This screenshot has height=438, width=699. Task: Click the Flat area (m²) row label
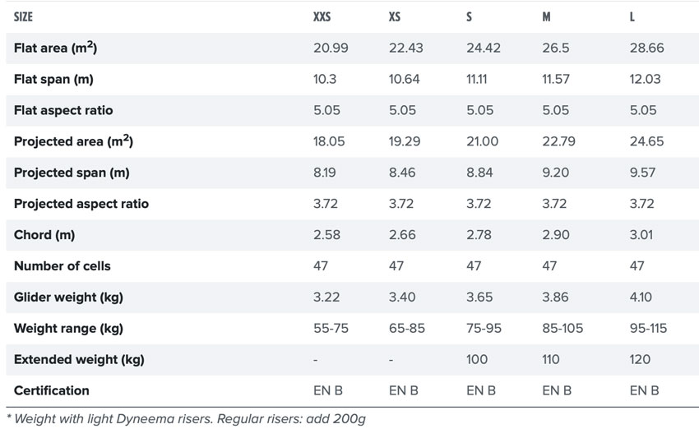click(x=55, y=47)
